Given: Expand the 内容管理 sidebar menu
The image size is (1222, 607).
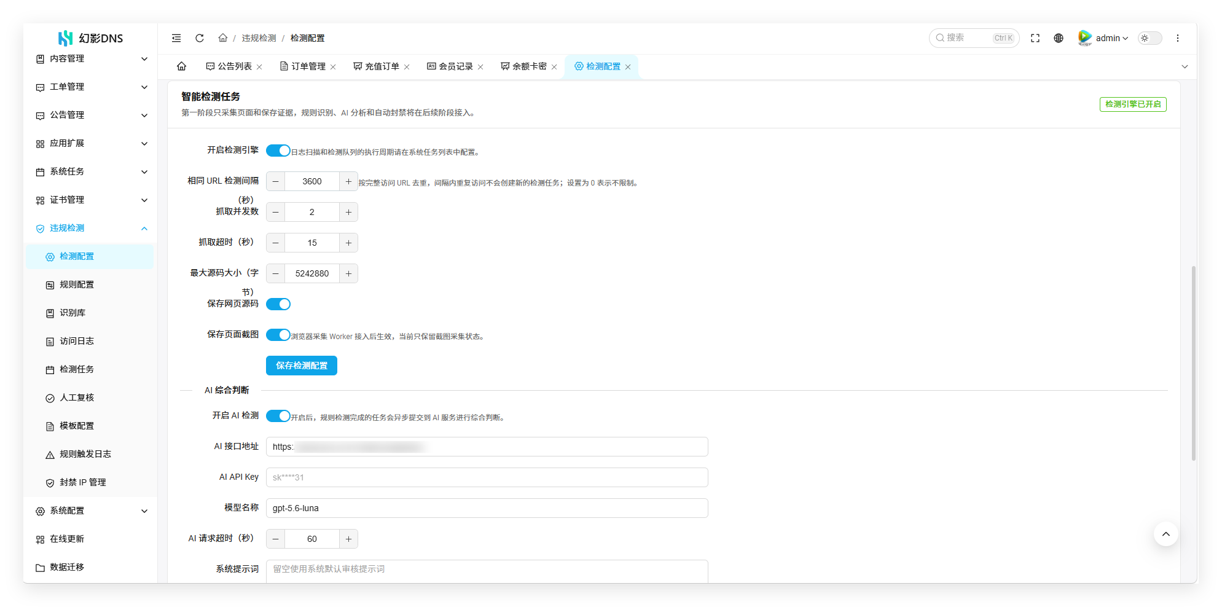Looking at the screenshot, I should (x=92, y=59).
